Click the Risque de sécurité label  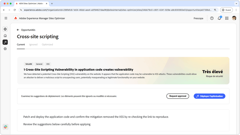[214, 76]
